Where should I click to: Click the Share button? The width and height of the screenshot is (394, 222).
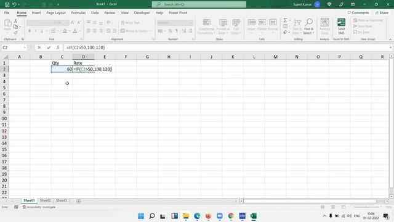[x=382, y=12]
